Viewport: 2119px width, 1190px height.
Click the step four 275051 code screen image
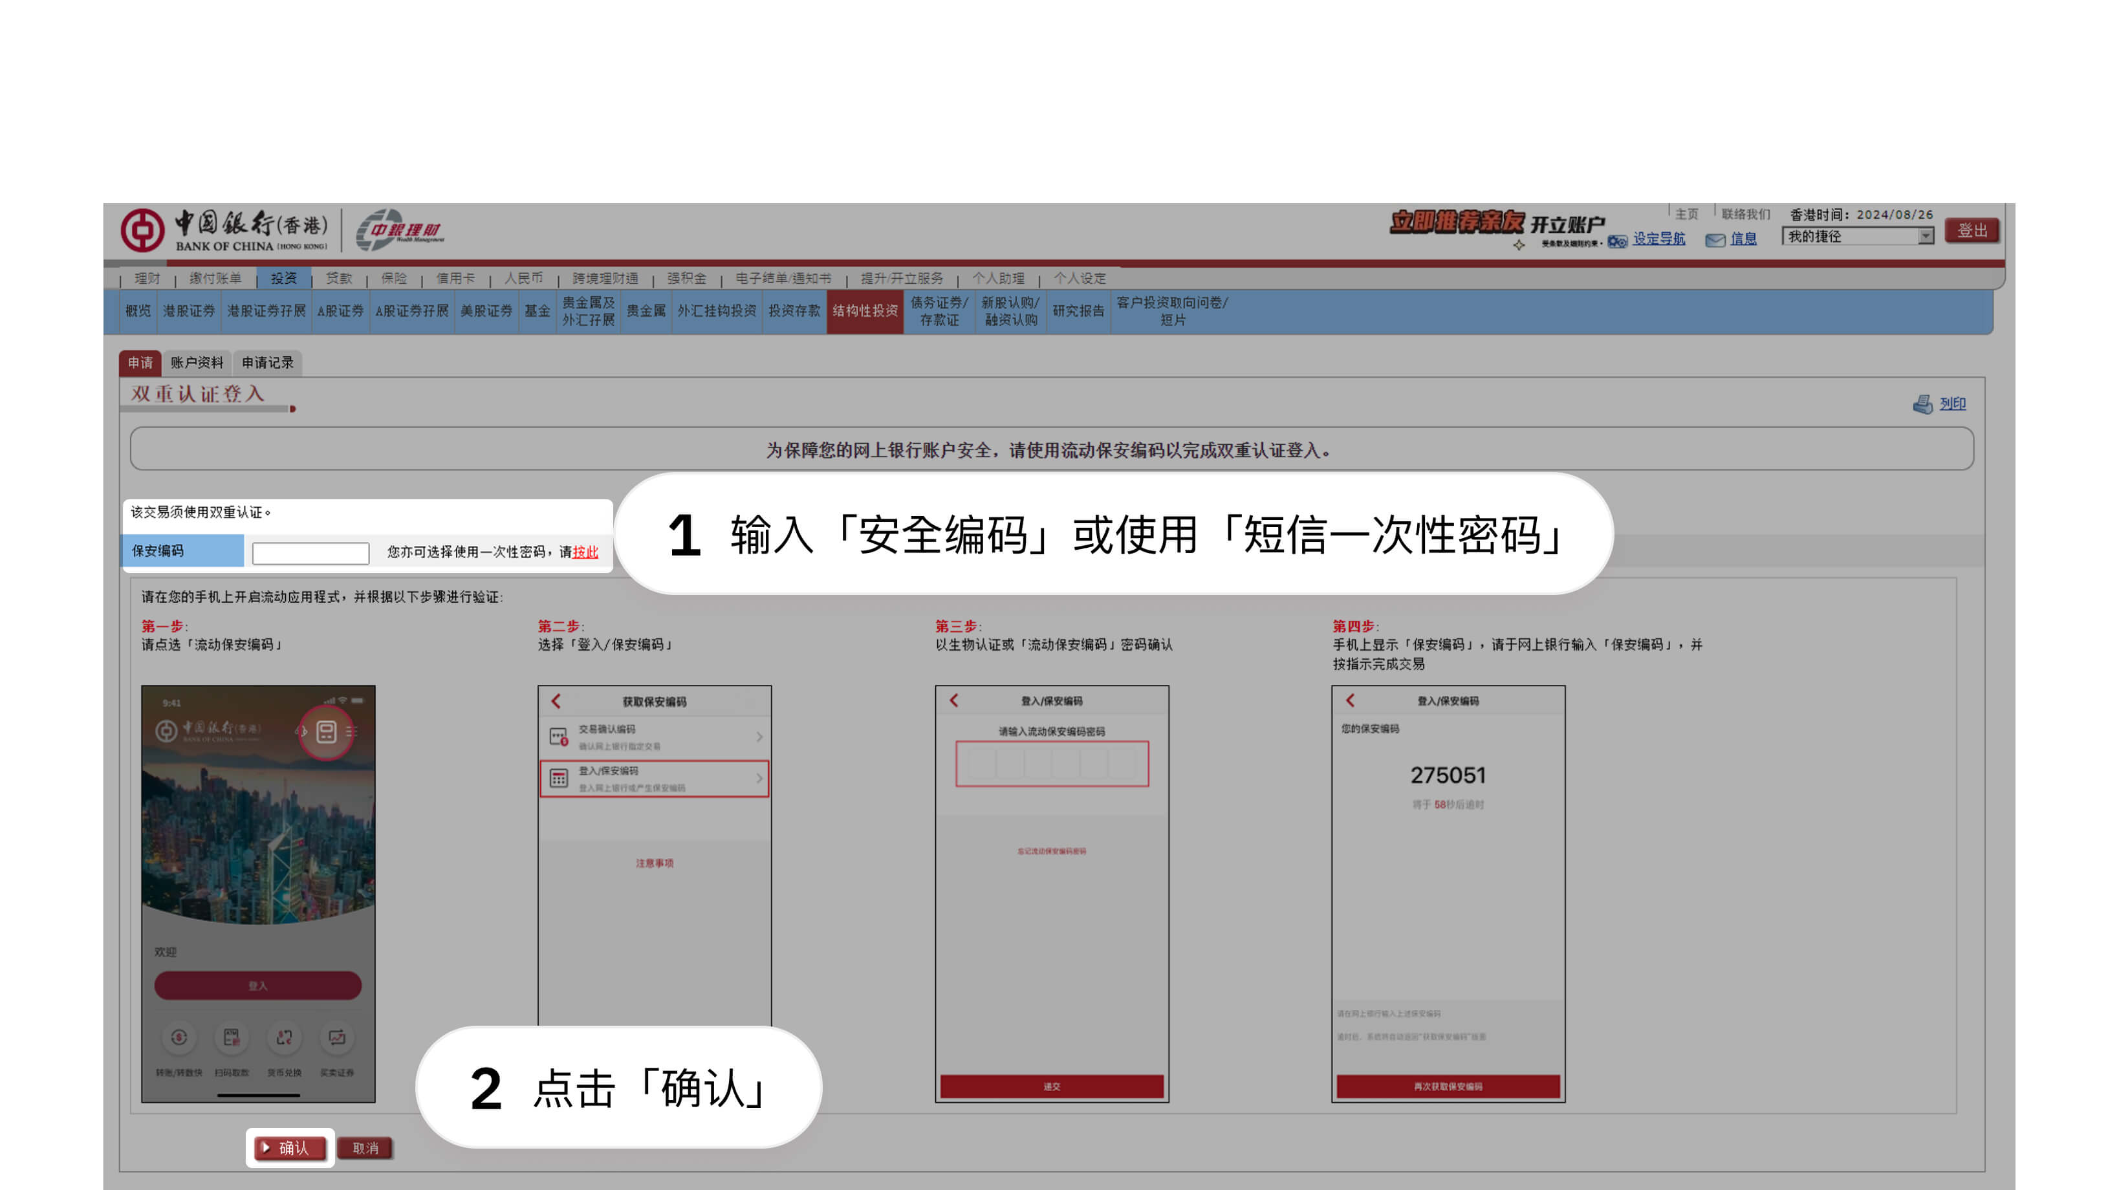pyautogui.click(x=1449, y=894)
